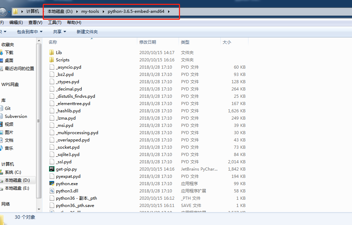Click my-tools in the address path
Screen dimensions: 352x225
(x=90, y=11)
